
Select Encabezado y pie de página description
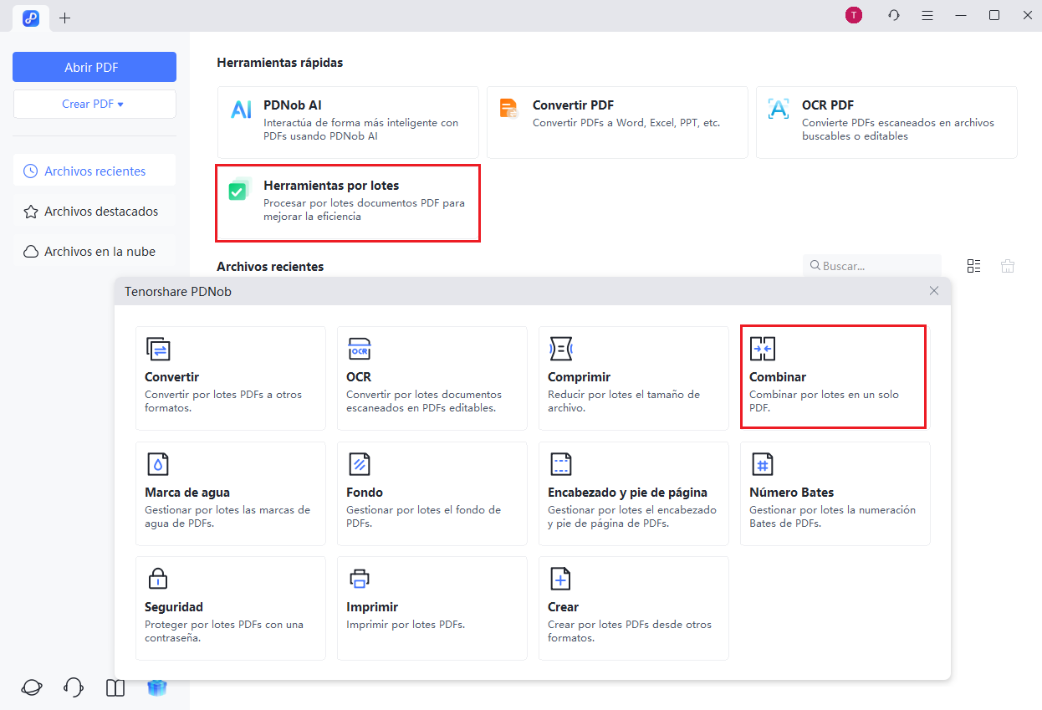(x=632, y=516)
